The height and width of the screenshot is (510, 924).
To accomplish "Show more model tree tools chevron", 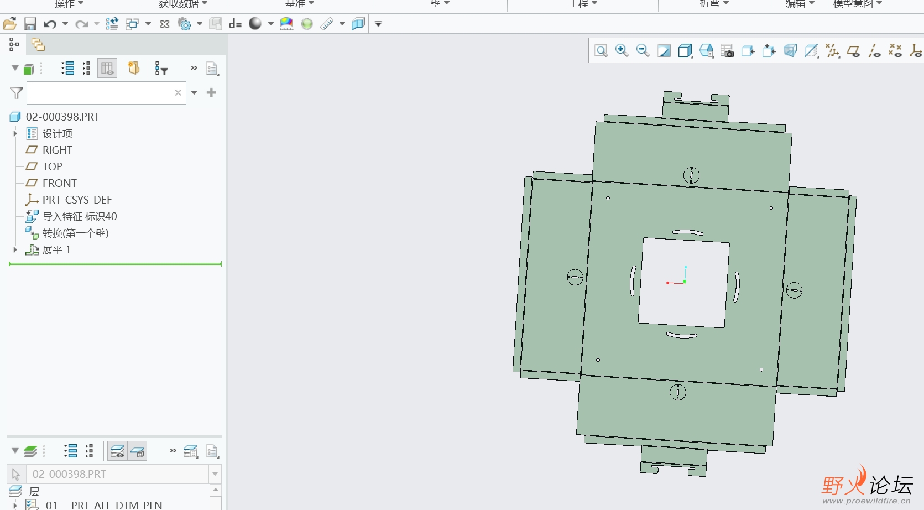I will (194, 68).
